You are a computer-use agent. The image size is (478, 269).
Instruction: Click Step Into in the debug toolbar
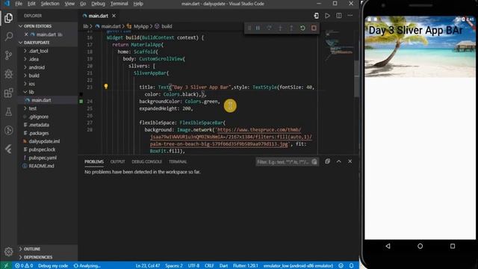click(x=280, y=28)
